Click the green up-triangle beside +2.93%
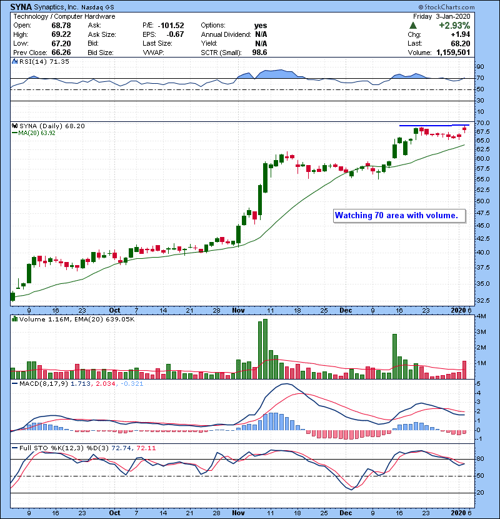The height and width of the screenshot is (519, 500). point(412,26)
